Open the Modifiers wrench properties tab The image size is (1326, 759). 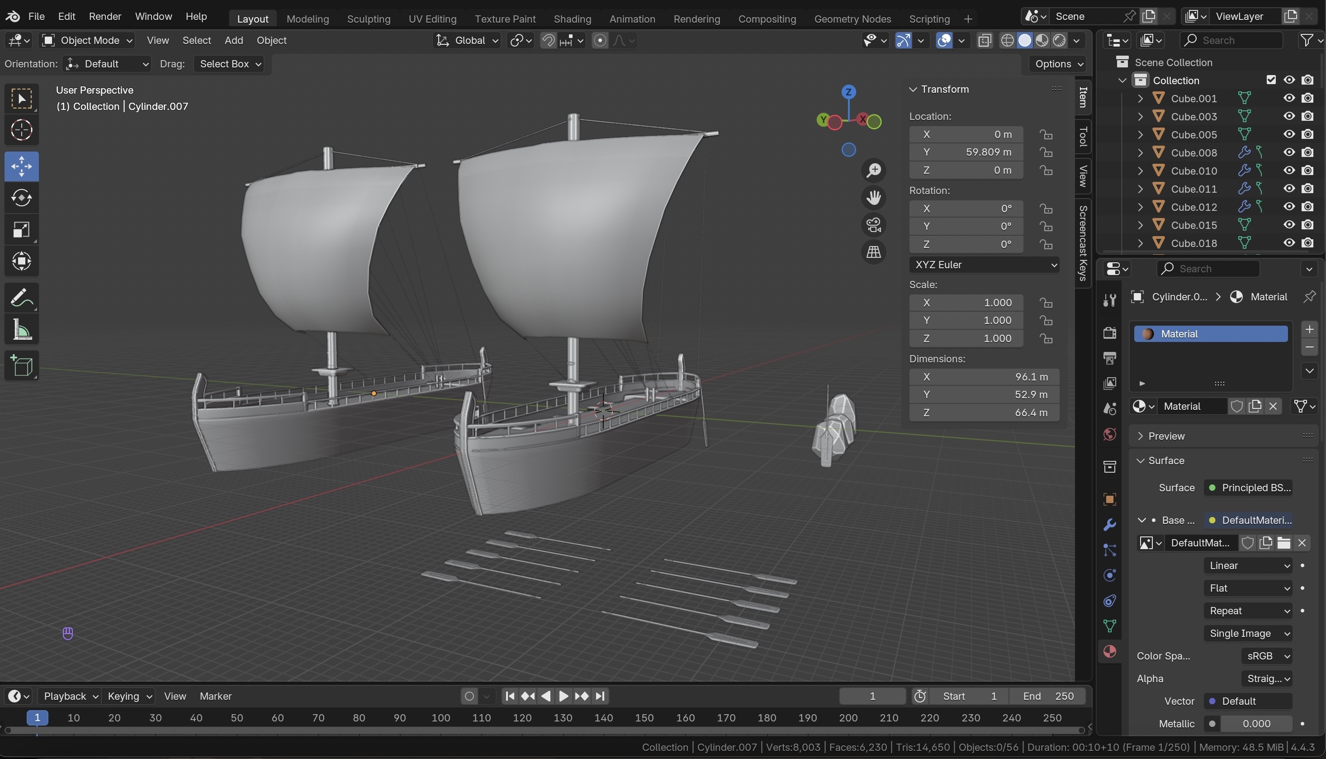click(1110, 524)
